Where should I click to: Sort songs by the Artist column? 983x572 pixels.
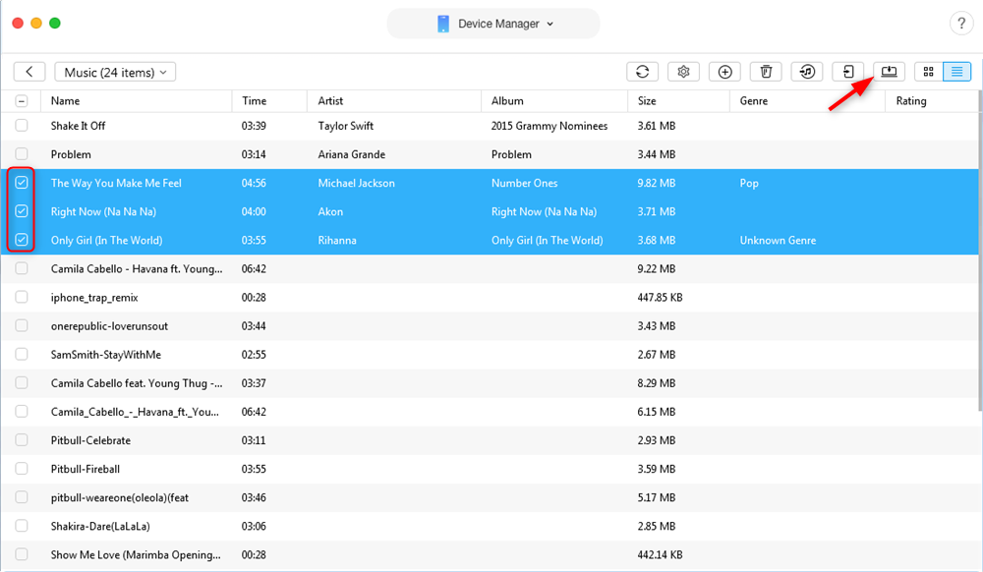(x=329, y=100)
